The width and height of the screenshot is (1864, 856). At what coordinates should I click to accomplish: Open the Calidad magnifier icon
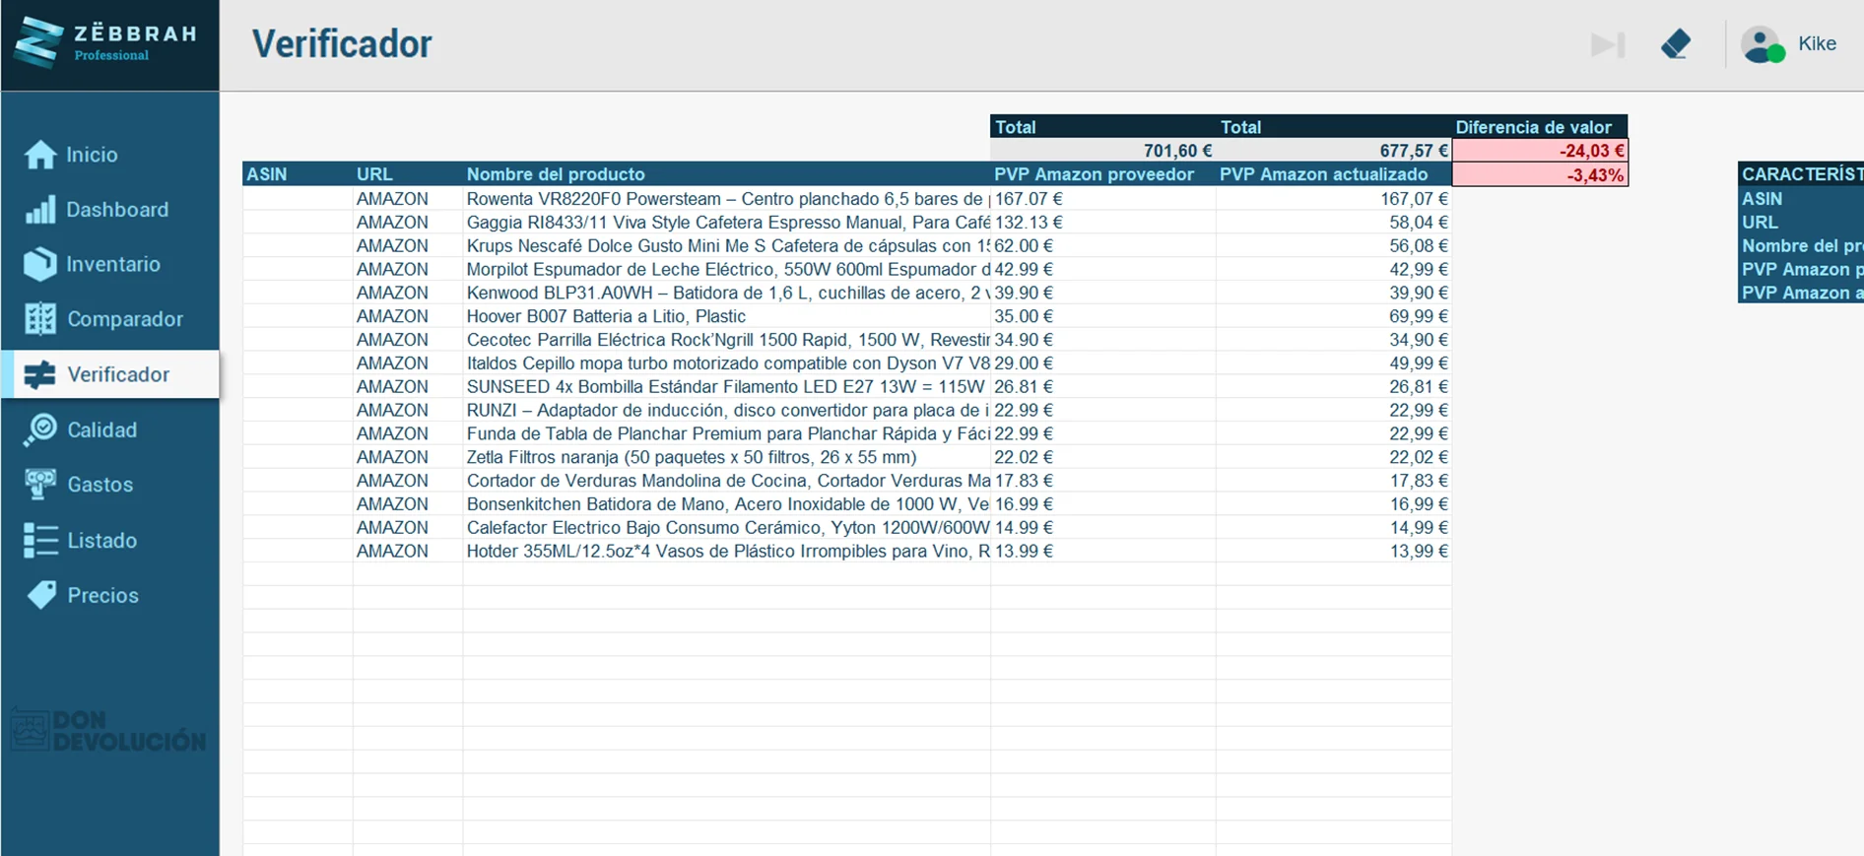point(40,429)
